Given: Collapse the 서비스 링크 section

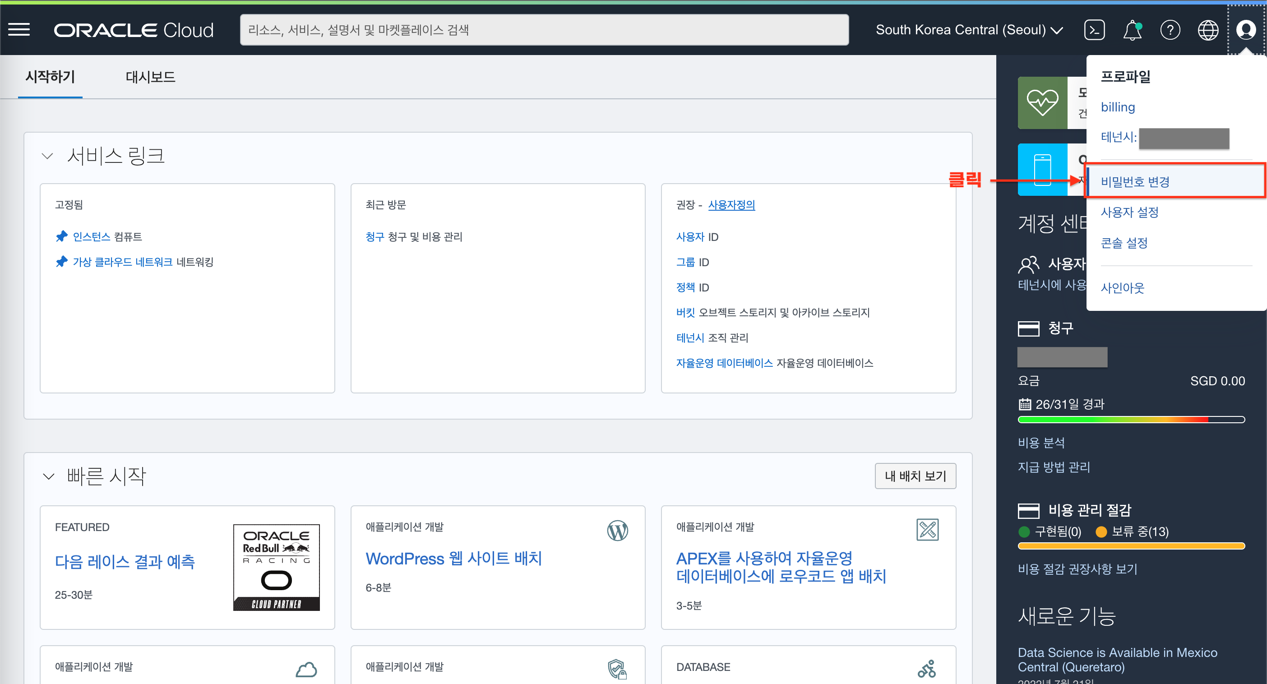Looking at the screenshot, I should click(47, 156).
